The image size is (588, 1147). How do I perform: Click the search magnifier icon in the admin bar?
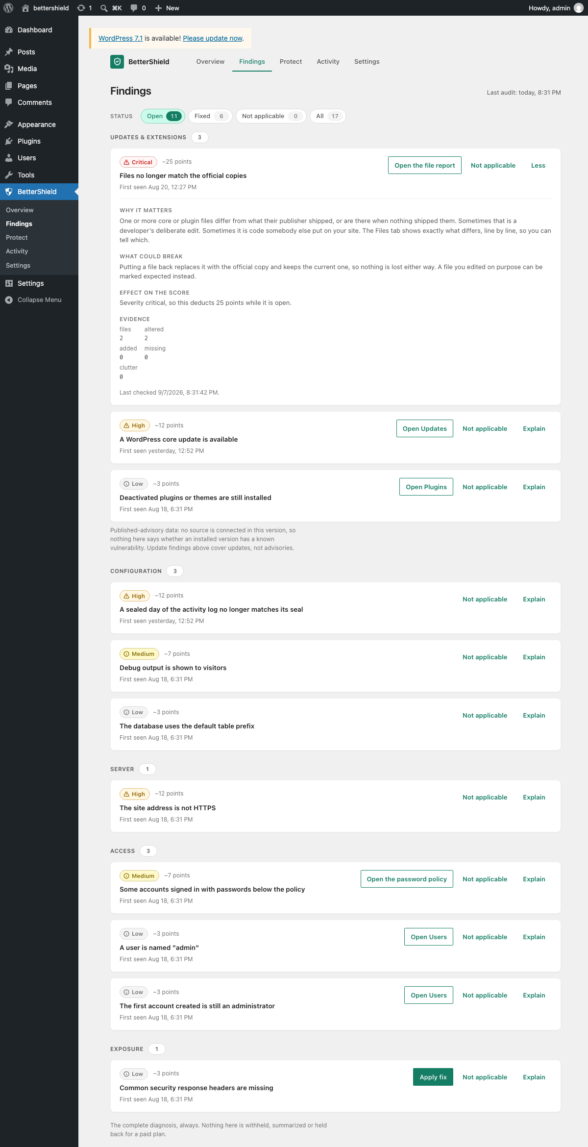(x=104, y=8)
